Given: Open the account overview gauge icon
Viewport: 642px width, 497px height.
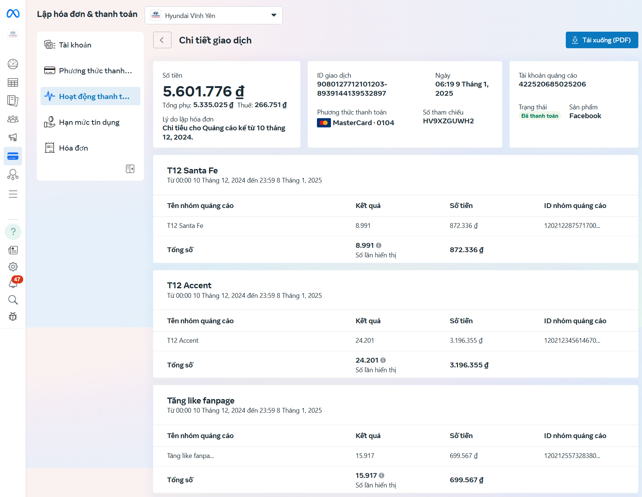Looking at the screenshot, I should 13,64.
